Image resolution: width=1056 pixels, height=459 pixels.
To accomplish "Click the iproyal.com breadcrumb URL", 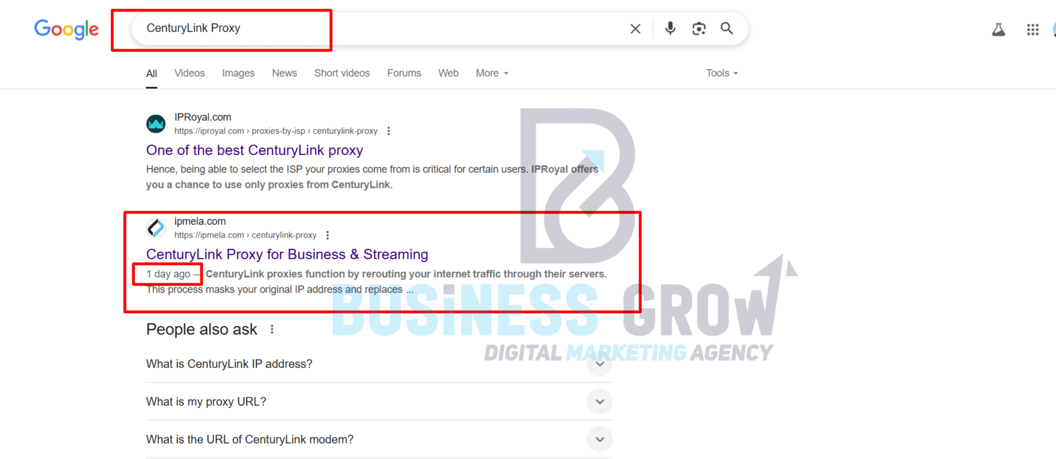I will click(276, 131).
